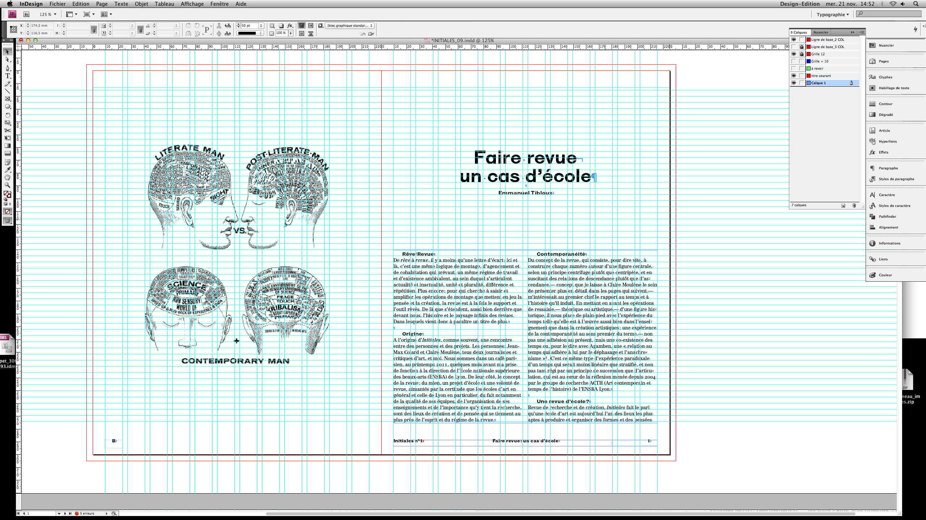
Task: Click the reference point locator grid
Action: coord(13,29)
